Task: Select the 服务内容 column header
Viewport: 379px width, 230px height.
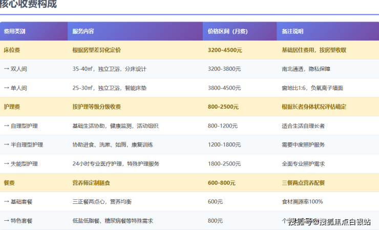Action: [x=83, y=31]
